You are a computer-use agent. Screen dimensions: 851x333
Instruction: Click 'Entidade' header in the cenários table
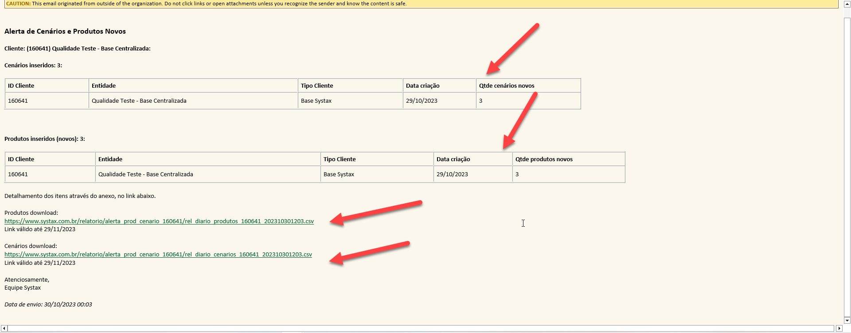(104, 85)
